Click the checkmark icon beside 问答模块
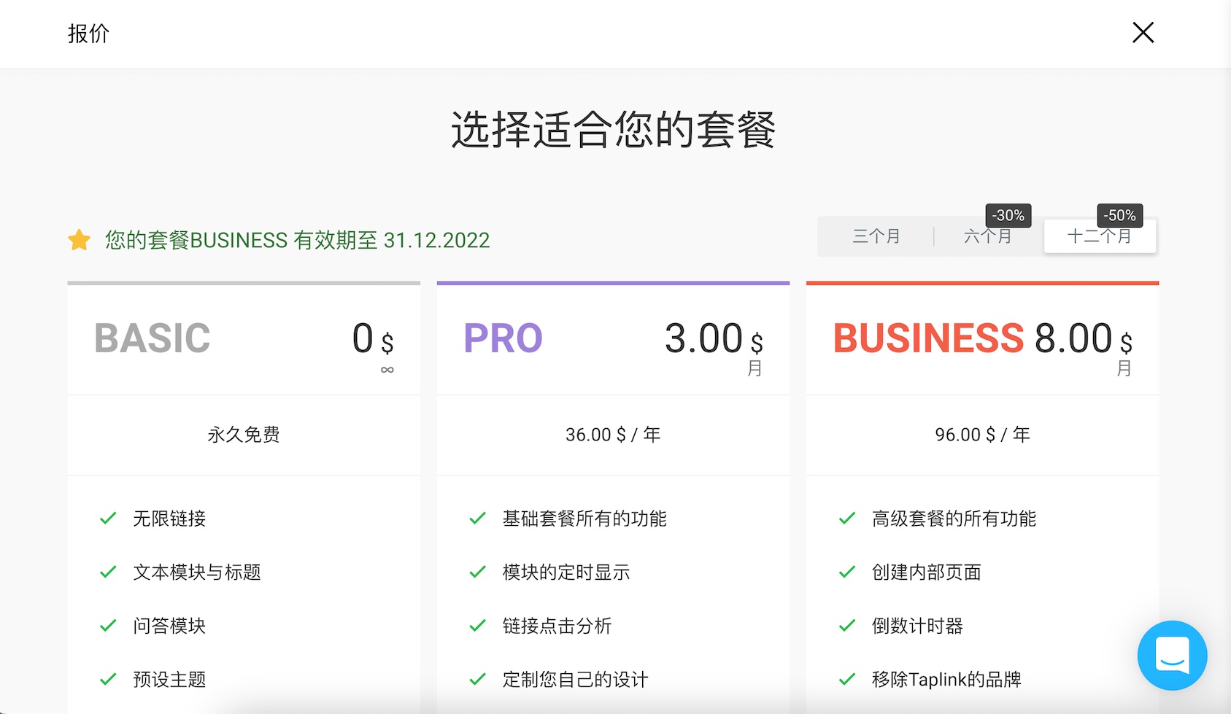1231x714 pixels. click(108, 626)
